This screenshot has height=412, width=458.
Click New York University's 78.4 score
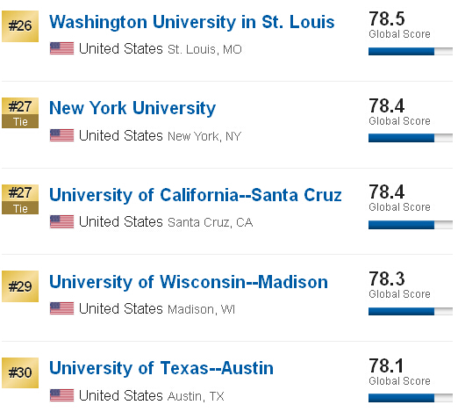[x=387, y=105]
